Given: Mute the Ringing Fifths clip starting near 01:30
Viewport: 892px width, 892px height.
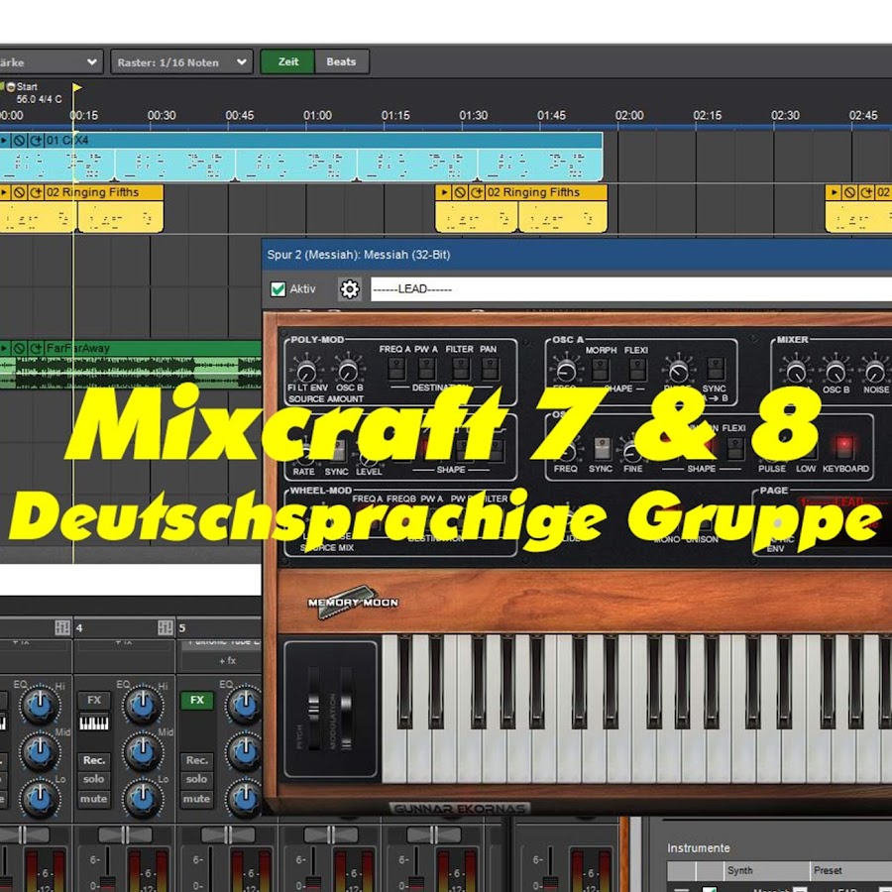Looking at the screenshot, I should tap(460, 192).
